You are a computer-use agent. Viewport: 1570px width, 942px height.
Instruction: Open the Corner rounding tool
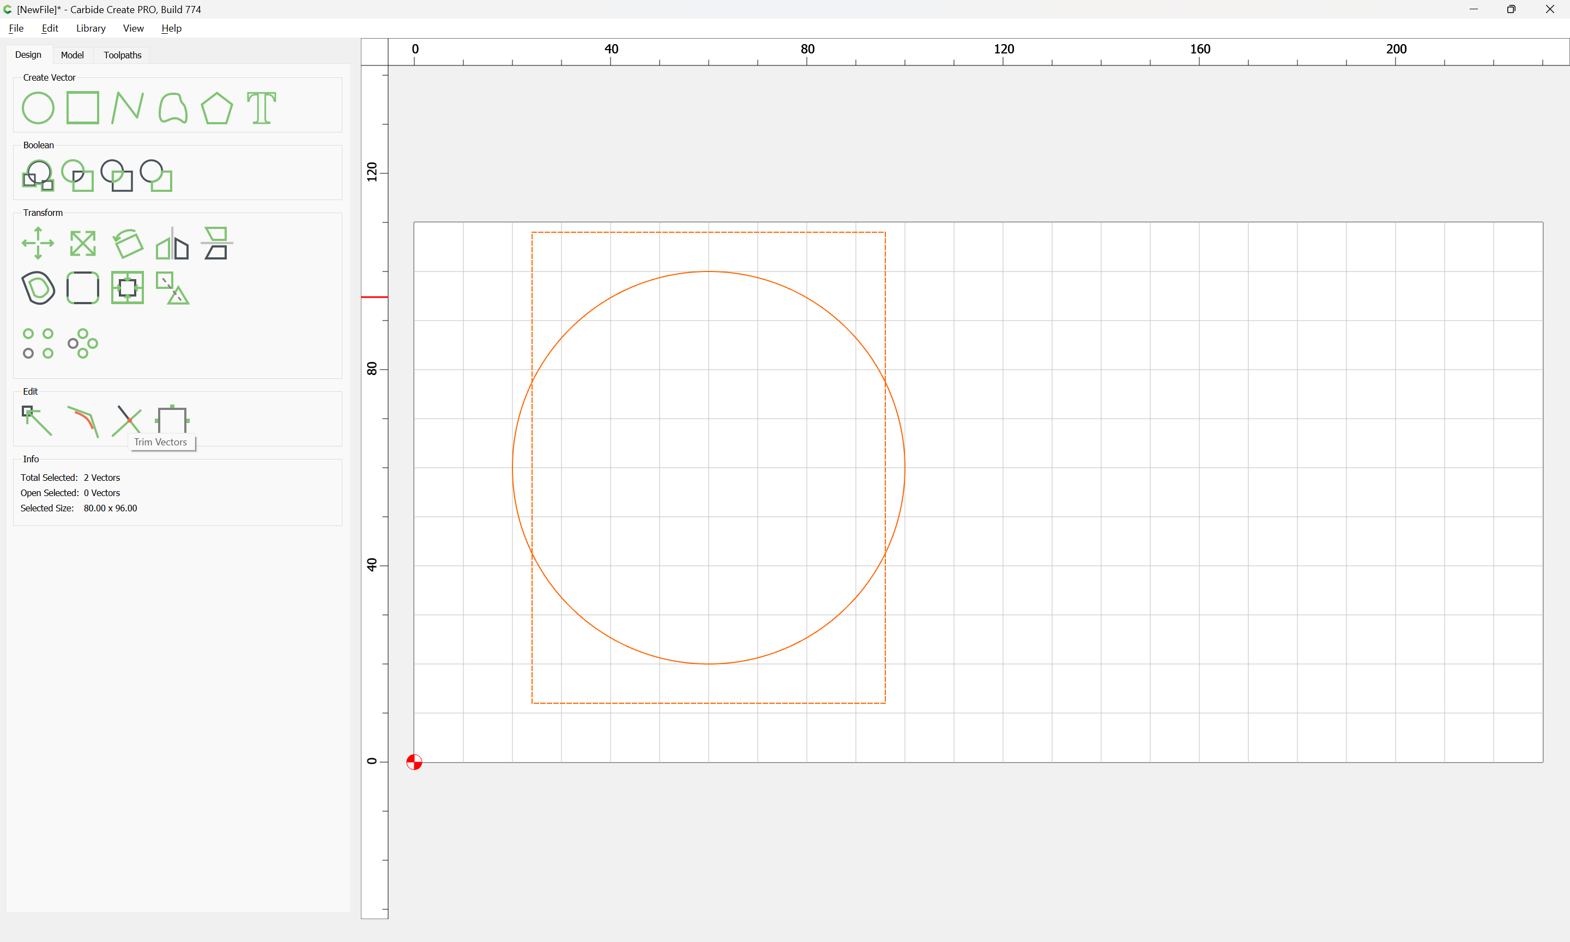point(83,287)
